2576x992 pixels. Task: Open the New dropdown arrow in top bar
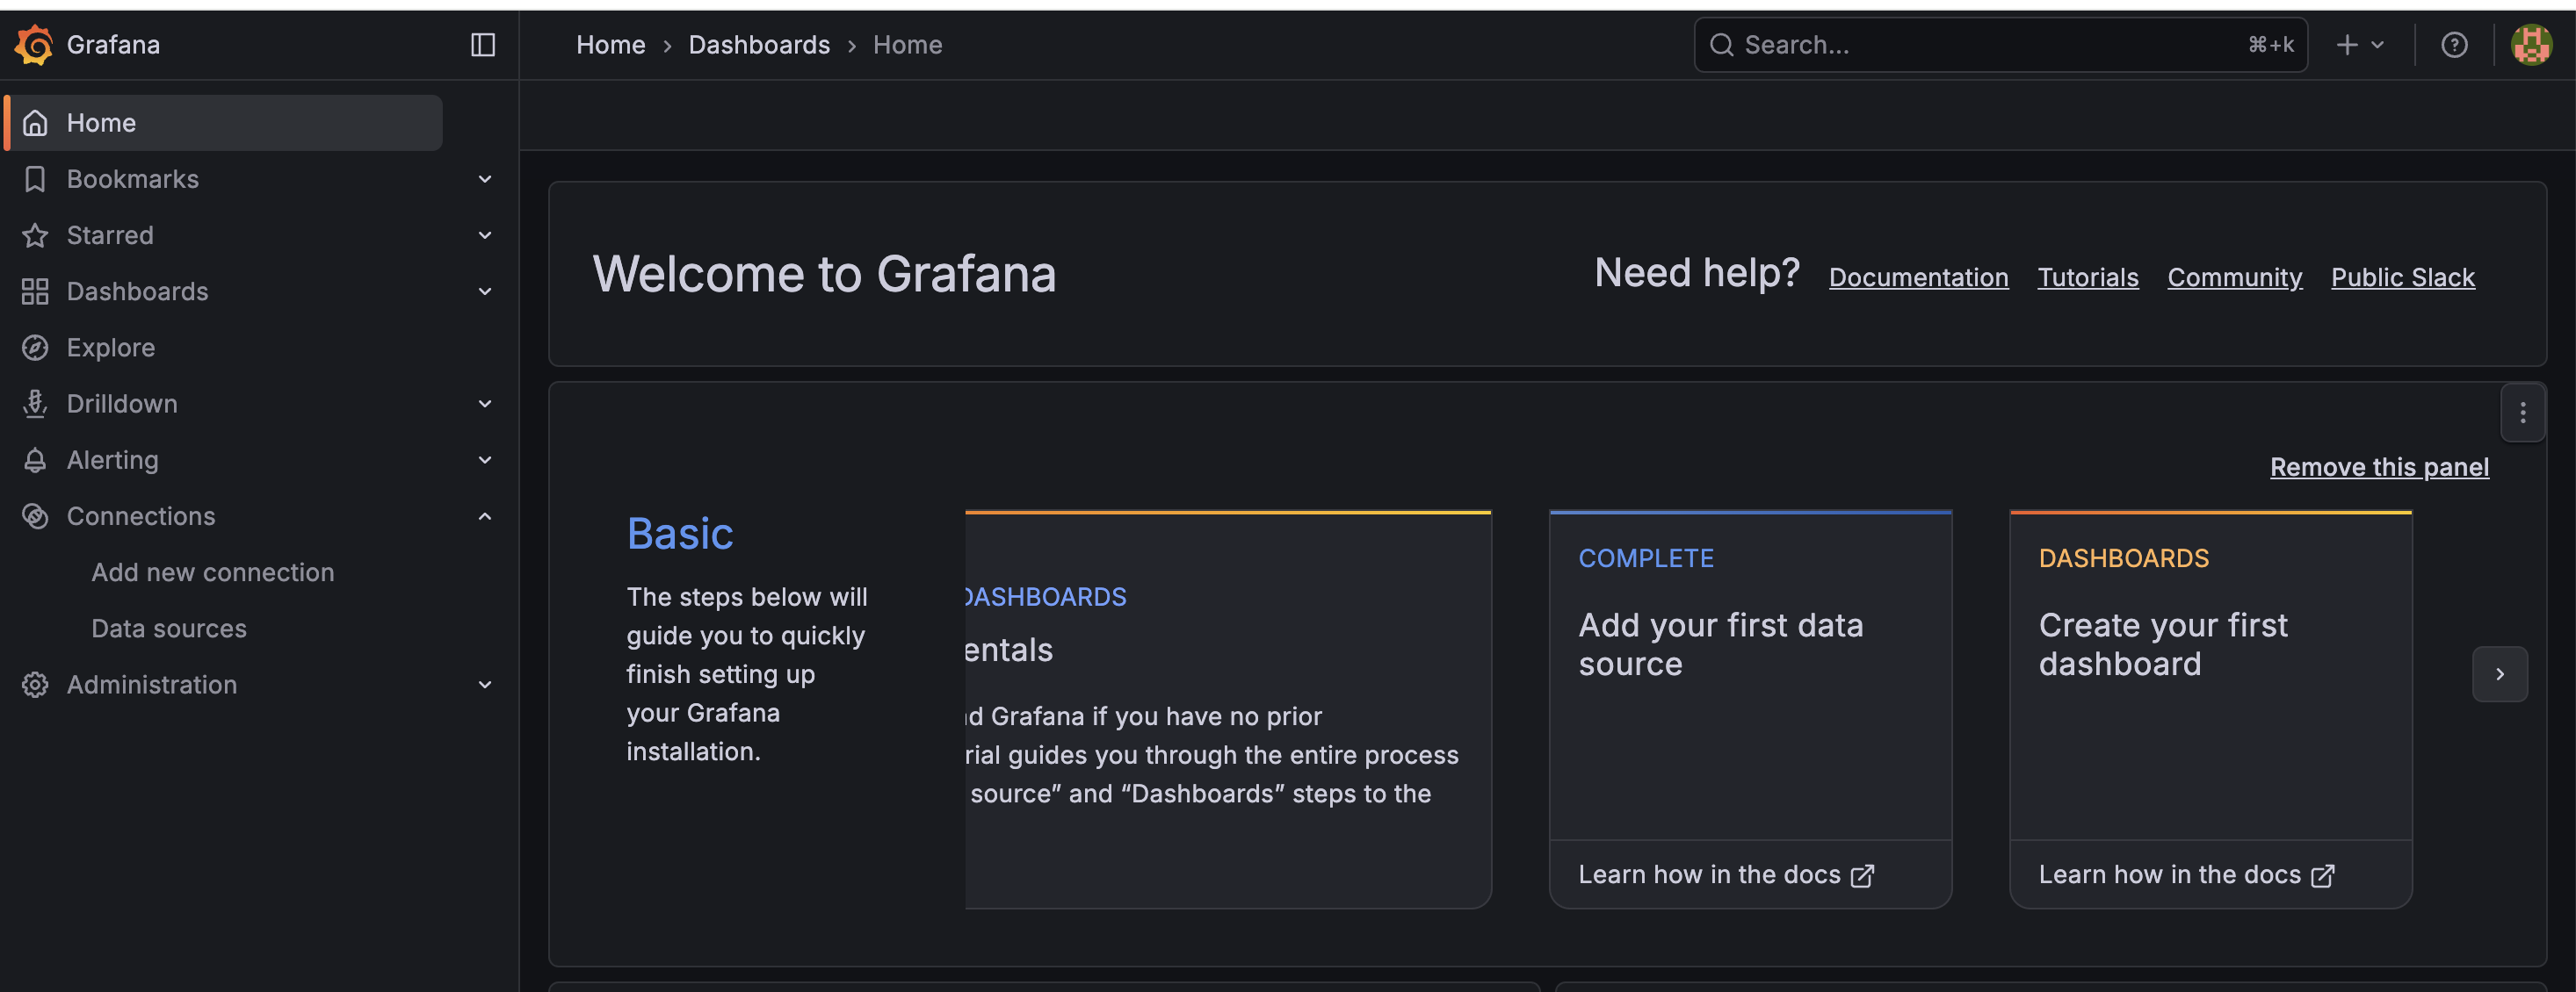point(2378,45)
